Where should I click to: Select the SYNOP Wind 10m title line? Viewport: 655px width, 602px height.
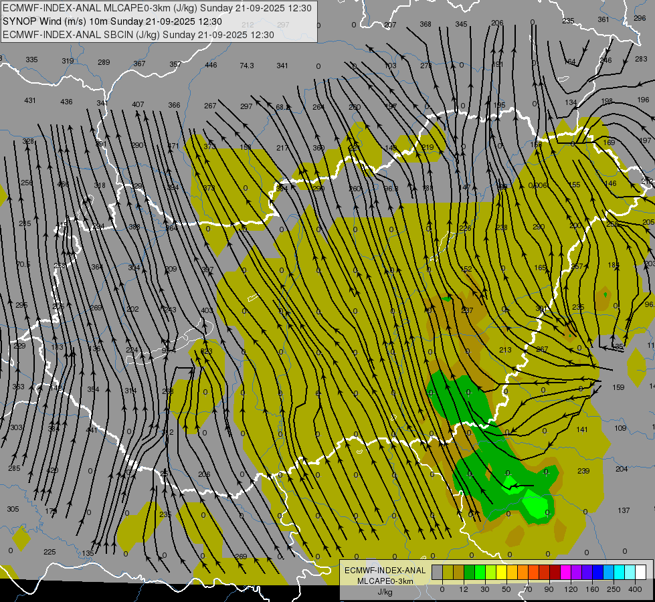pos(112,21)
